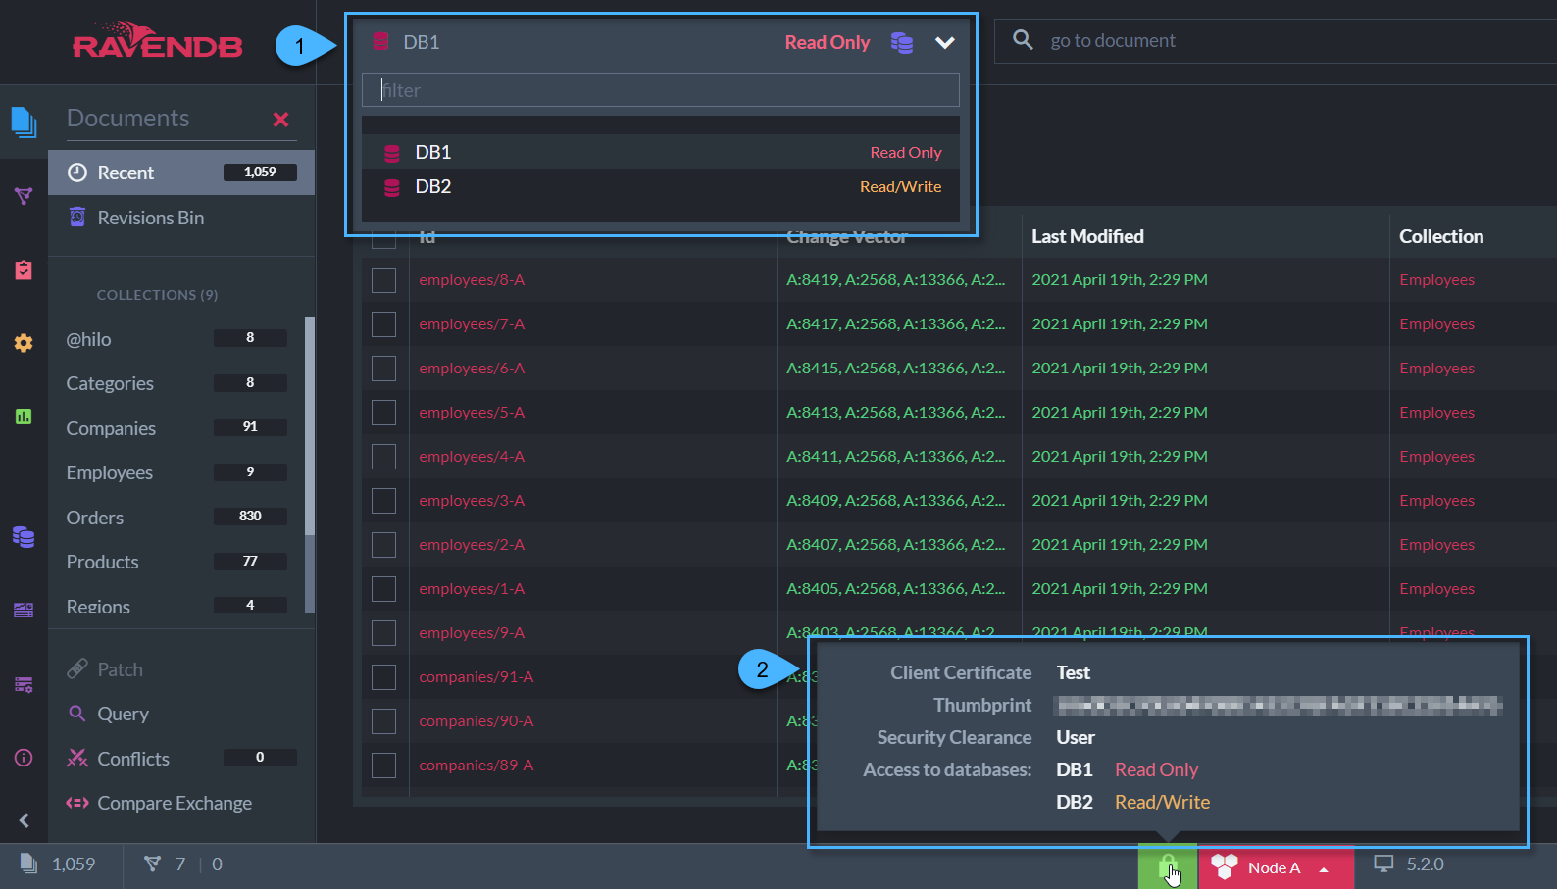The image size is (1557, 889).
Task: Expand the database selector chevron
Action: [x=945, y=43]
